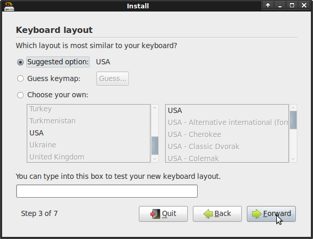Screen dimensions: 313x239
Task: Minimize the Install window
Action: (280, 5)
